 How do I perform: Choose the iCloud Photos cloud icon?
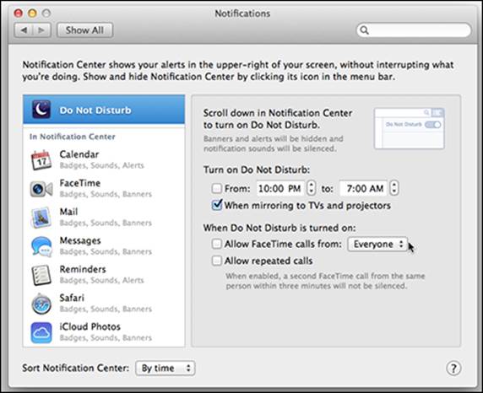tap(41, 332)
